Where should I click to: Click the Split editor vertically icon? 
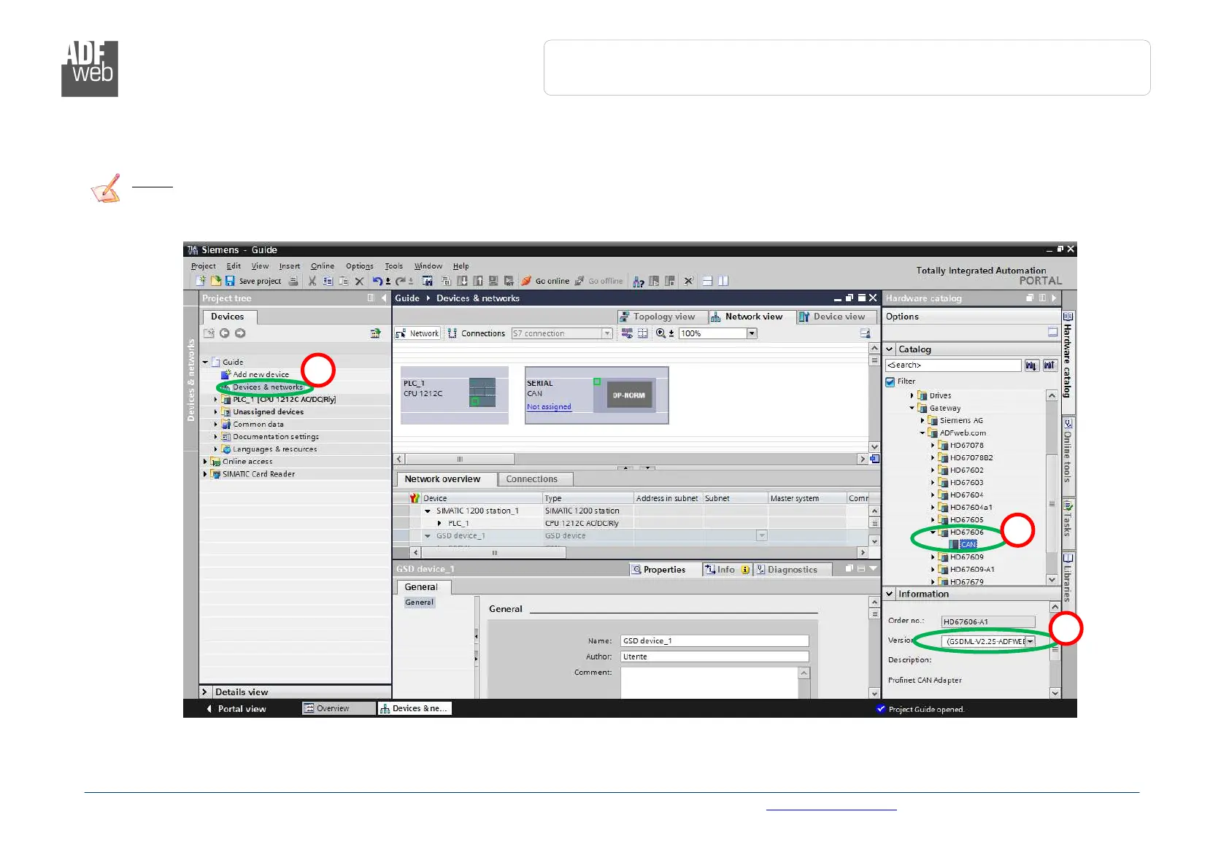click(x=723, y=281)
